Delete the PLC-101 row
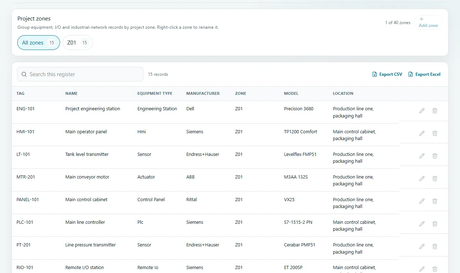460x273 pixels. click(435, 224)
